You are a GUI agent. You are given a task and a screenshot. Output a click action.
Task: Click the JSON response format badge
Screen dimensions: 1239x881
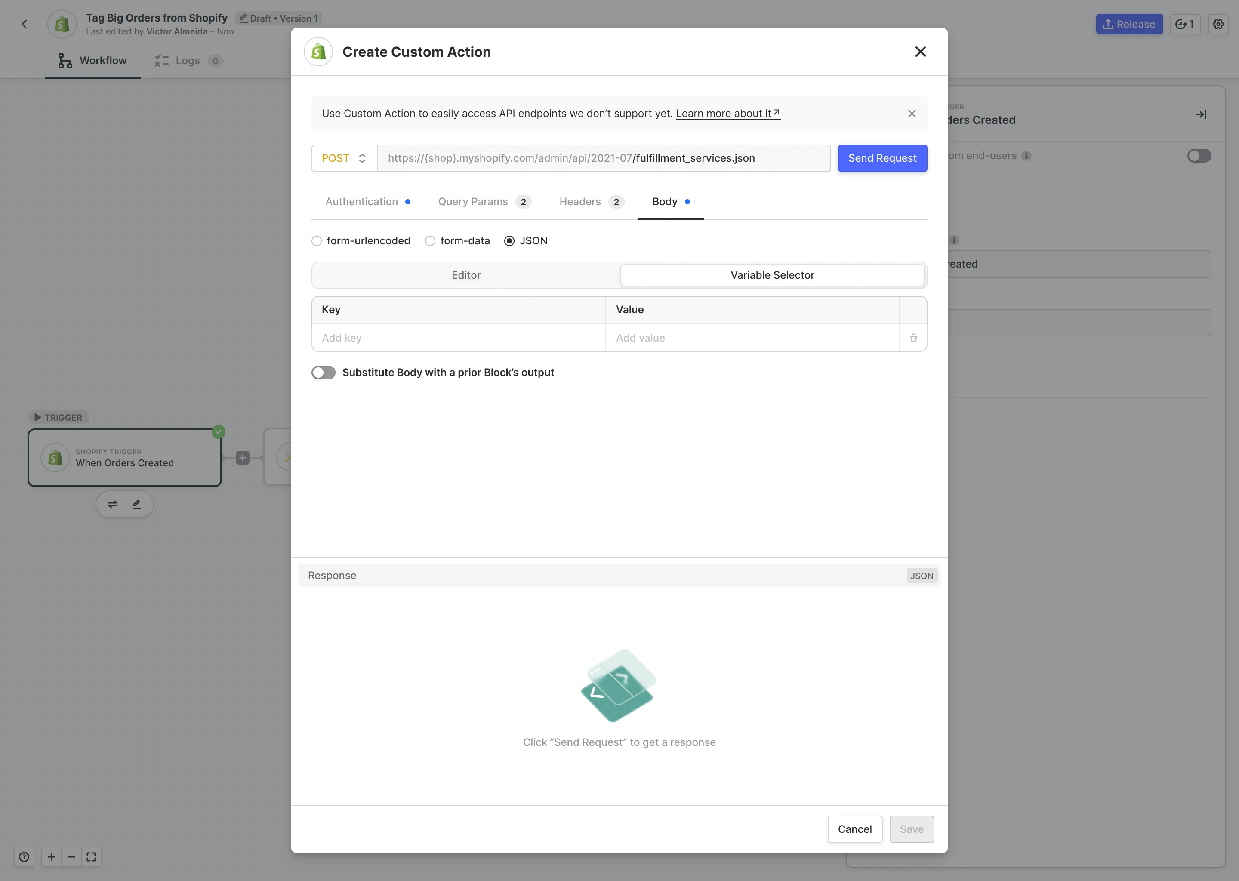click(x=921, y=576)
